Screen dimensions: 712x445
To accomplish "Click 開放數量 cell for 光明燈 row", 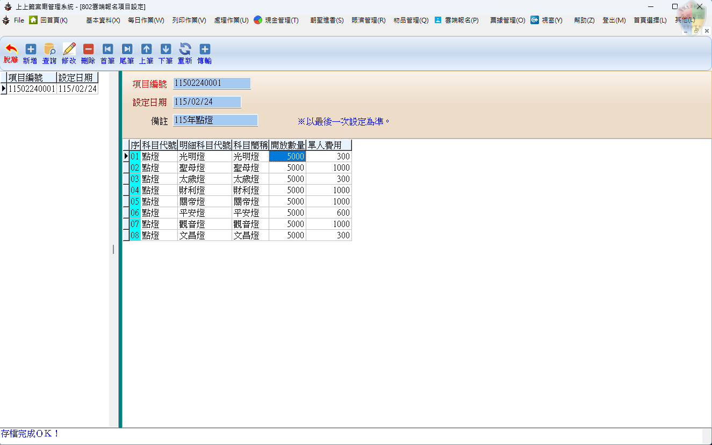I will (x=287, y=157).
